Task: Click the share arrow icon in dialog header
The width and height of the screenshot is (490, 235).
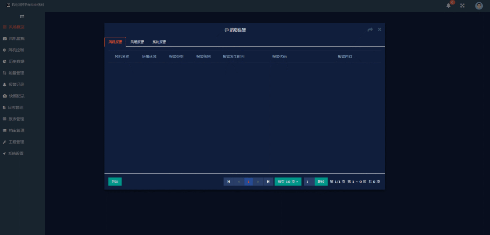Action: tap(370, 29)
